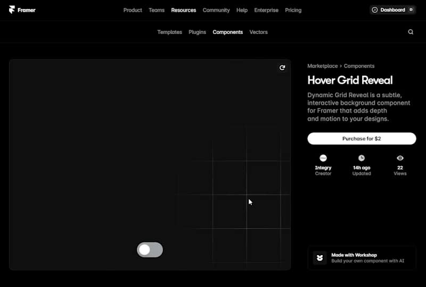Image resolution: width=426 pixels, height=287 pixels.
Task: Go to the Enterprise page
Action: (x=266, y=10)
